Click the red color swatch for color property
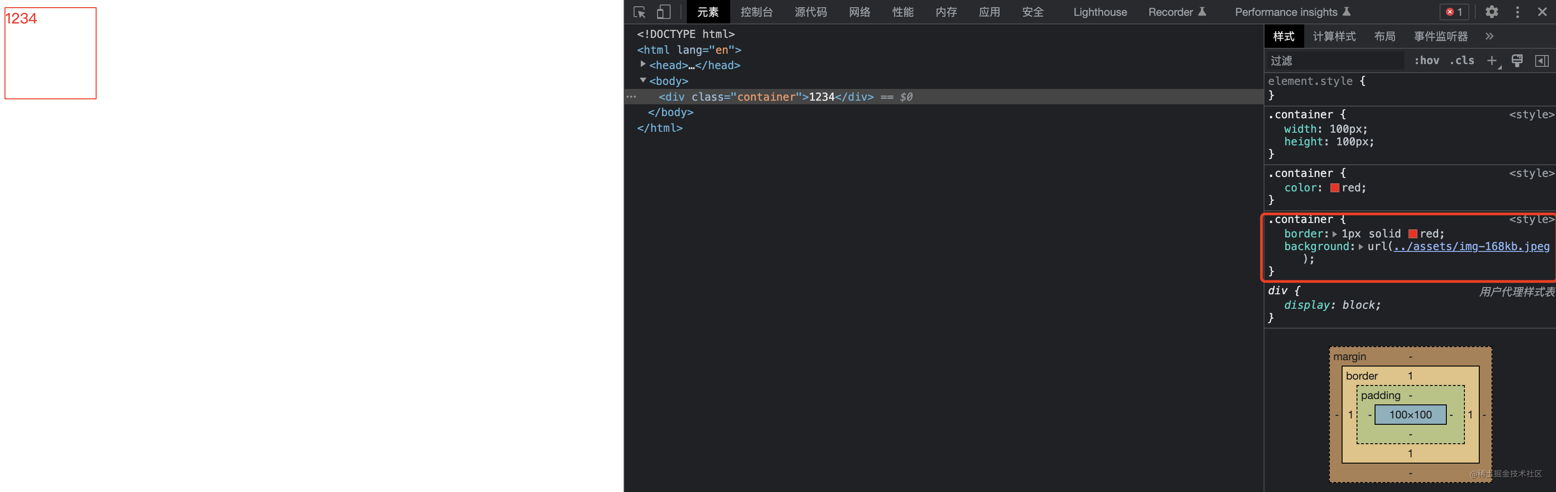 pos(1334,188)
